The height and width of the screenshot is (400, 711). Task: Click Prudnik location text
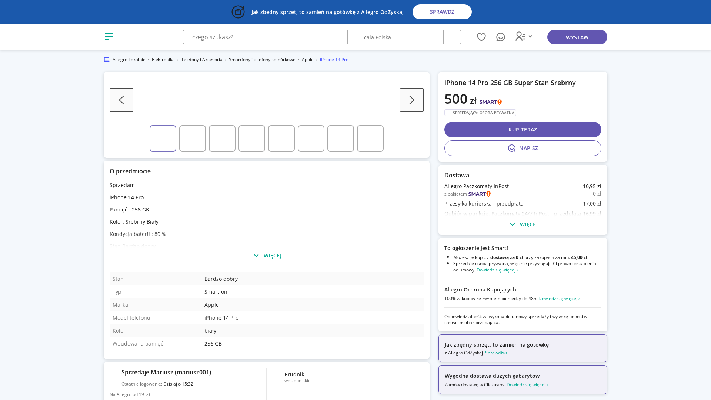pos(294,374)
